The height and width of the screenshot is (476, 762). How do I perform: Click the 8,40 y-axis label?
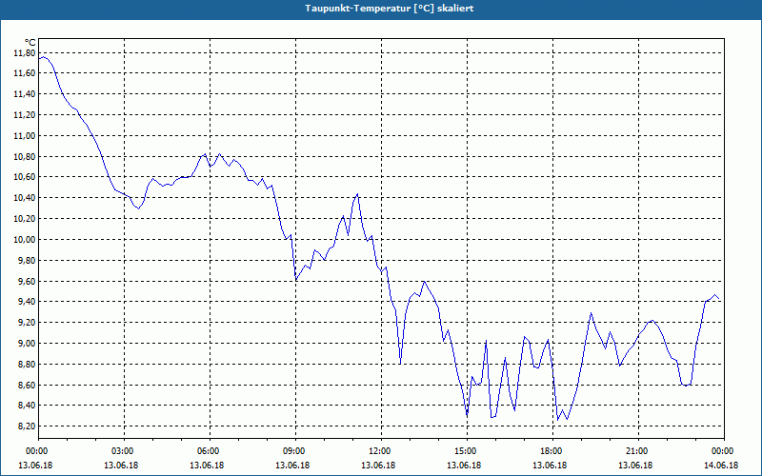pos(26,407)
